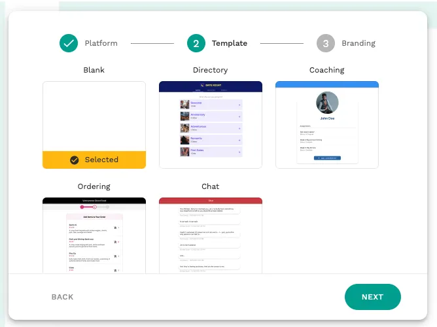Click the blue button in the Coaching preview
Viewport: 437px width, 327px height.
327,158
